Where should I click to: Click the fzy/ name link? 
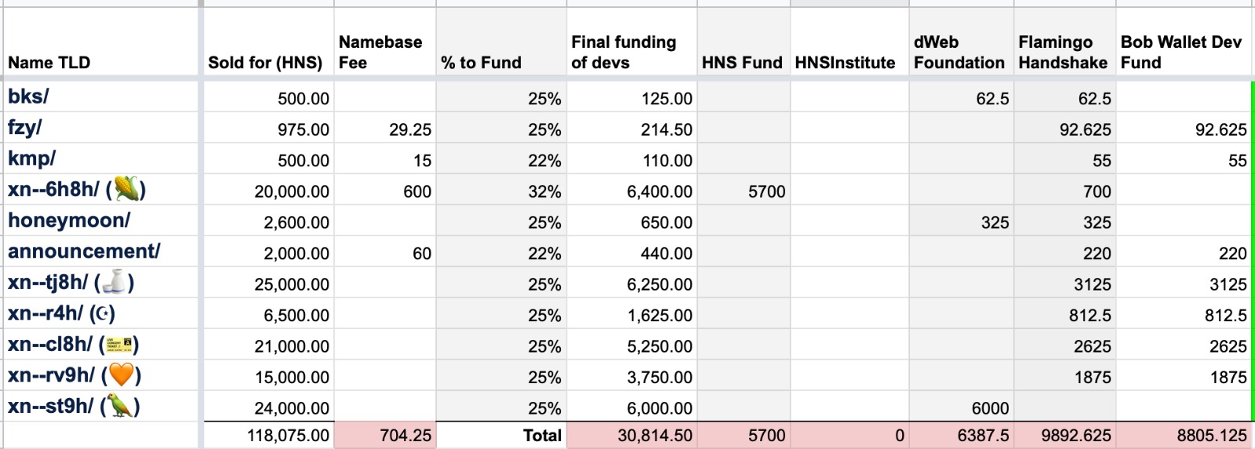point(25,128)
